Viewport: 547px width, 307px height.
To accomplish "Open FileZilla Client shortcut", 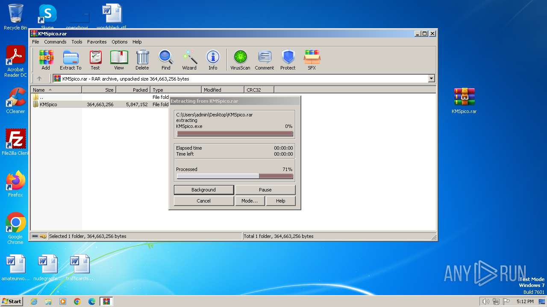I will point(15,142).
